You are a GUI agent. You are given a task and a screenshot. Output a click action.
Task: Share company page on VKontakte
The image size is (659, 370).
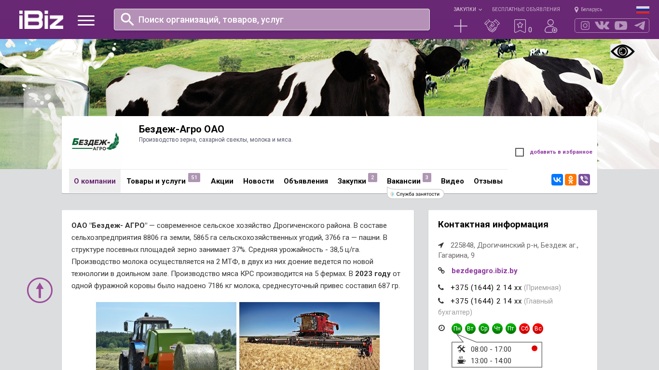(557, 180)
